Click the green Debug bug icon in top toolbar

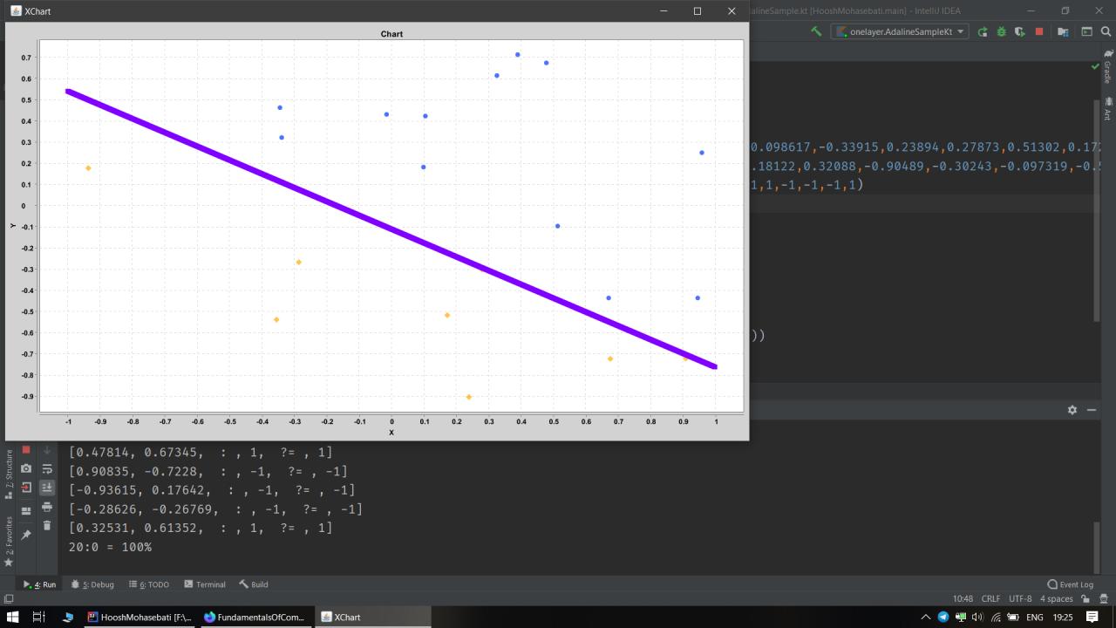click(x=1001, y=31)
